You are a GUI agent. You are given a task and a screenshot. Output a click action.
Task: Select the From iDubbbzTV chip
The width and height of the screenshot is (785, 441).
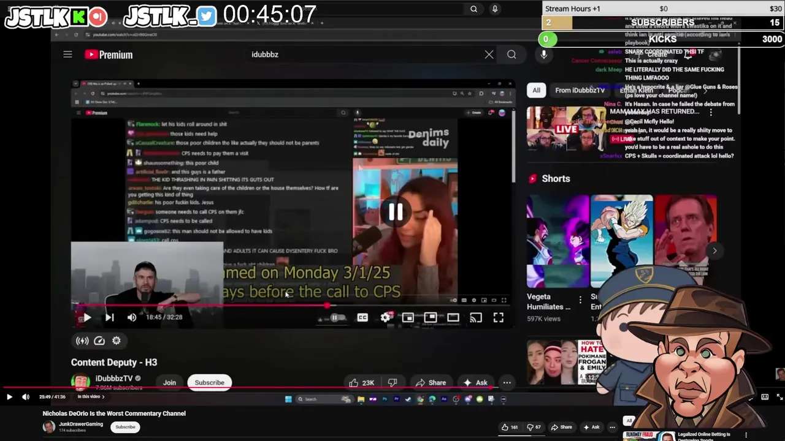(580, 90)
